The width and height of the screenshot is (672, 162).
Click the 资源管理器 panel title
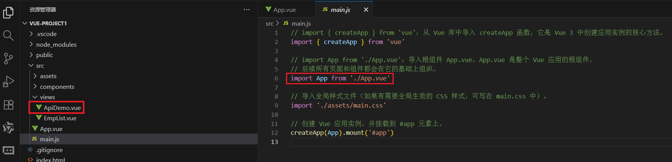43,10
